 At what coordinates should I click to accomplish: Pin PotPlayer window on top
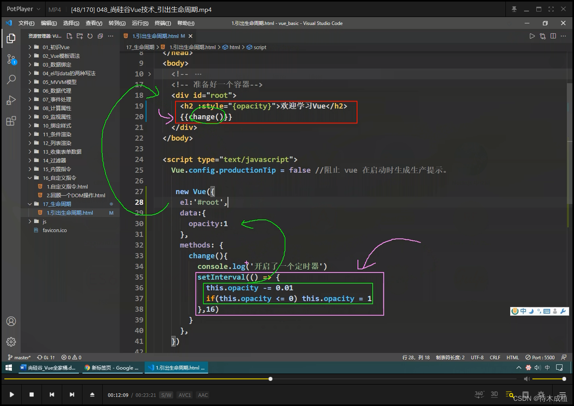pos(514,9)
